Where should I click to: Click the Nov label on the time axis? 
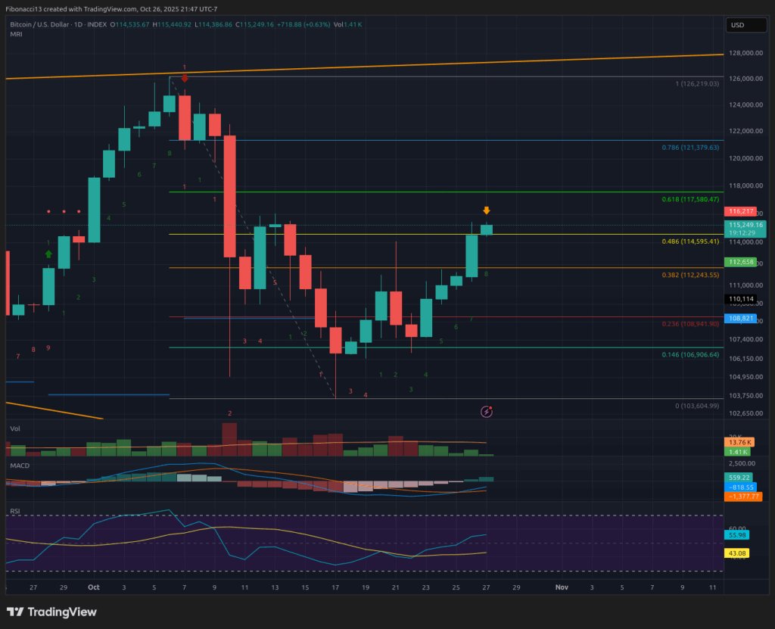[x=562, y=587]
